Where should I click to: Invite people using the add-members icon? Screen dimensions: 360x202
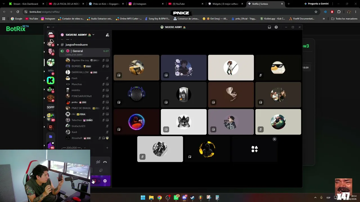coord(107,35)
